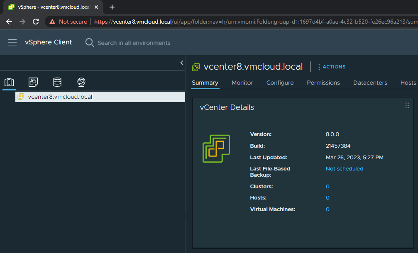Open the Configure tab
Viewport: 418px width, 253px height.
(x=279, y=83)
